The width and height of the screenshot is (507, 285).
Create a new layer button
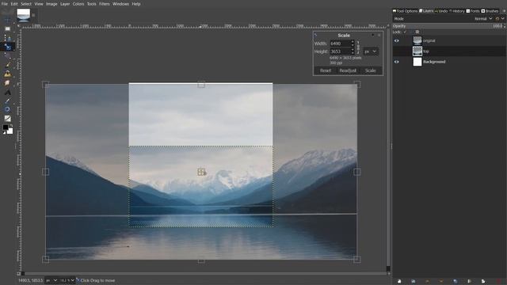coord(399,282)
